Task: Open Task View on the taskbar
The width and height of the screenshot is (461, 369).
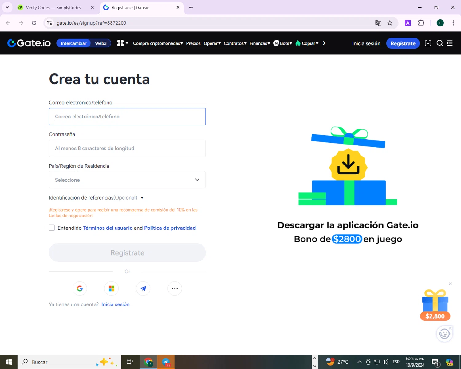Action: tap(130, 362)
